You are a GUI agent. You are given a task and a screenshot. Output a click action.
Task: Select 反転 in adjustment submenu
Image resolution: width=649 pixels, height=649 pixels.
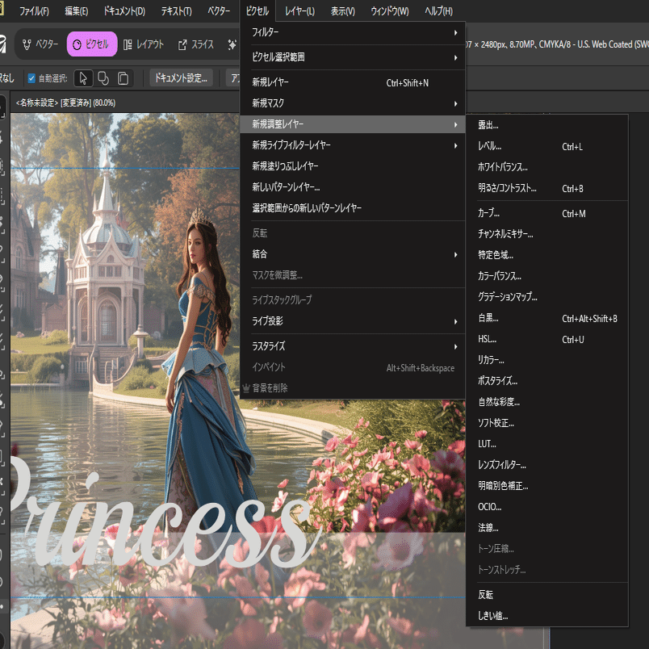547,595
